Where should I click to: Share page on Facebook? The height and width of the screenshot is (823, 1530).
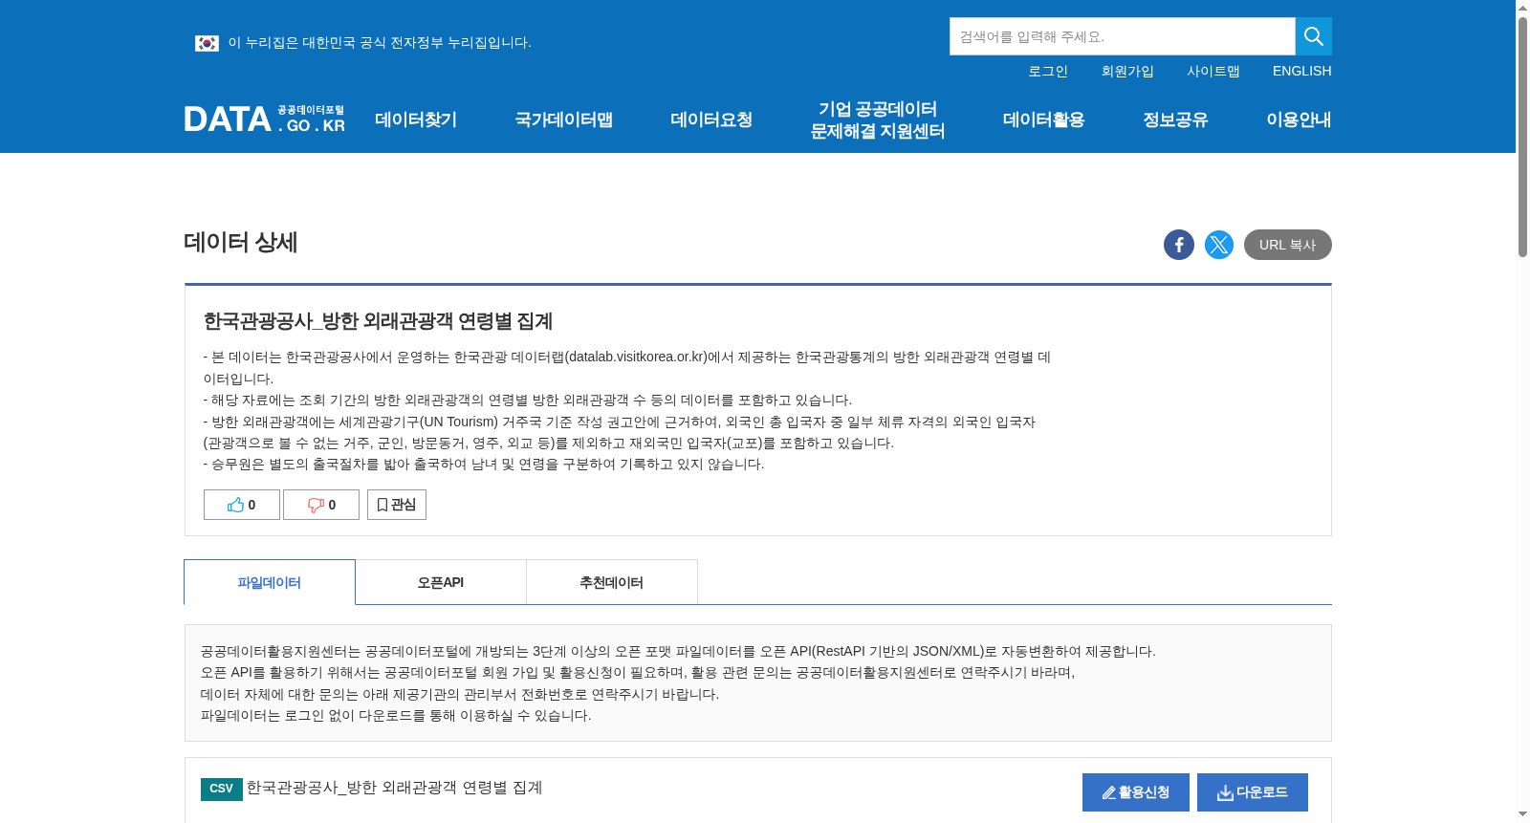[x=1179, y=245]
